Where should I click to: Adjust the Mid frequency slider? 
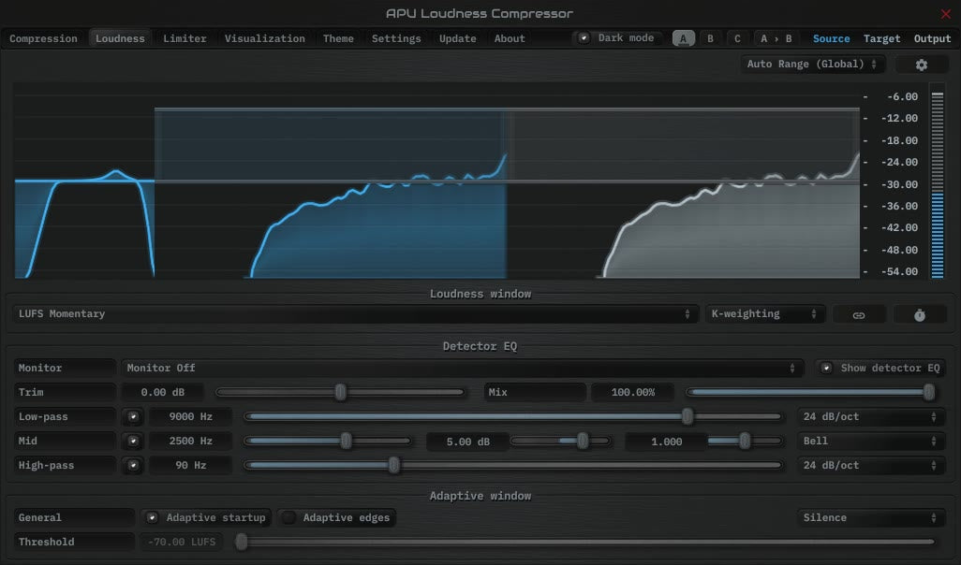(x=328, y=442)
